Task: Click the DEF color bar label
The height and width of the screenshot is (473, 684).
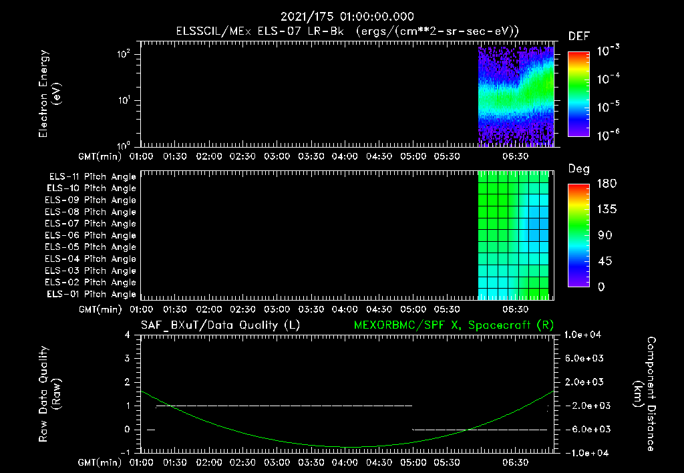Action: [578, 37]
